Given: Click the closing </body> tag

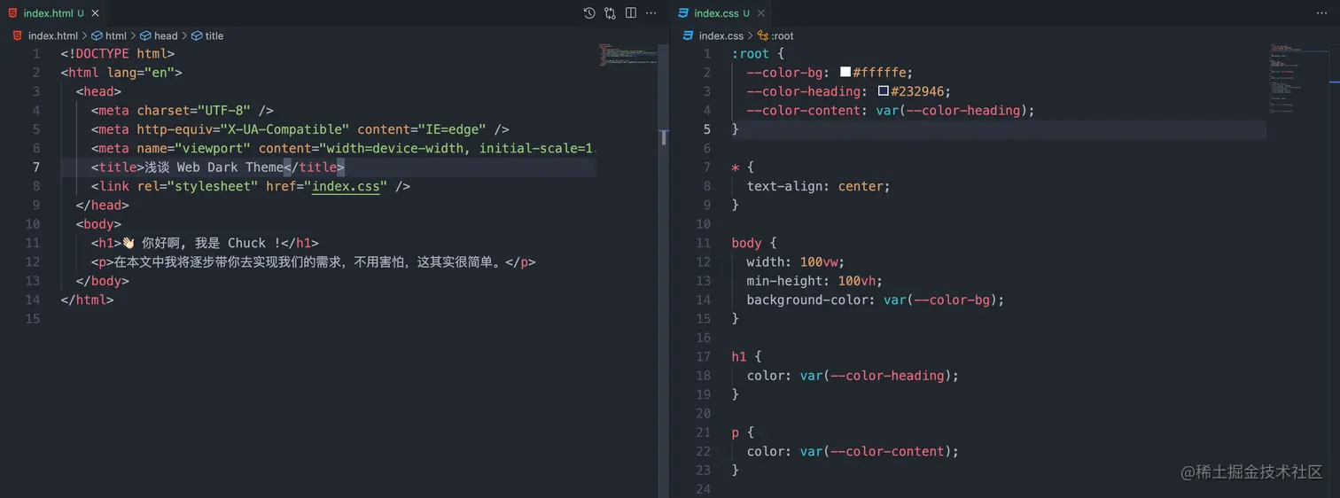Looking at the screenshot, I should [x=103, y=281].
